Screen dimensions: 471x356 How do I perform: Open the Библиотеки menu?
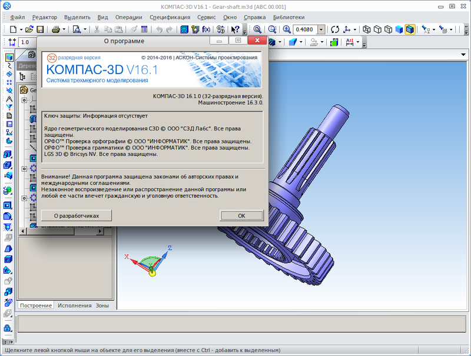(x=288, y=18)
